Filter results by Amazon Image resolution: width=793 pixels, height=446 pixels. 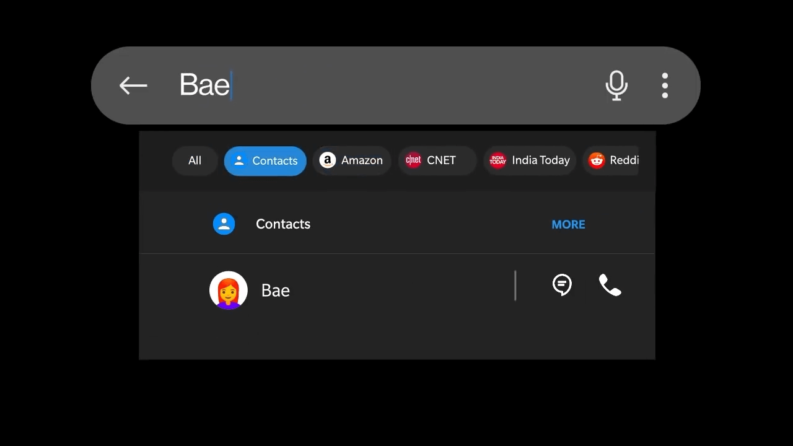point(352,160)
